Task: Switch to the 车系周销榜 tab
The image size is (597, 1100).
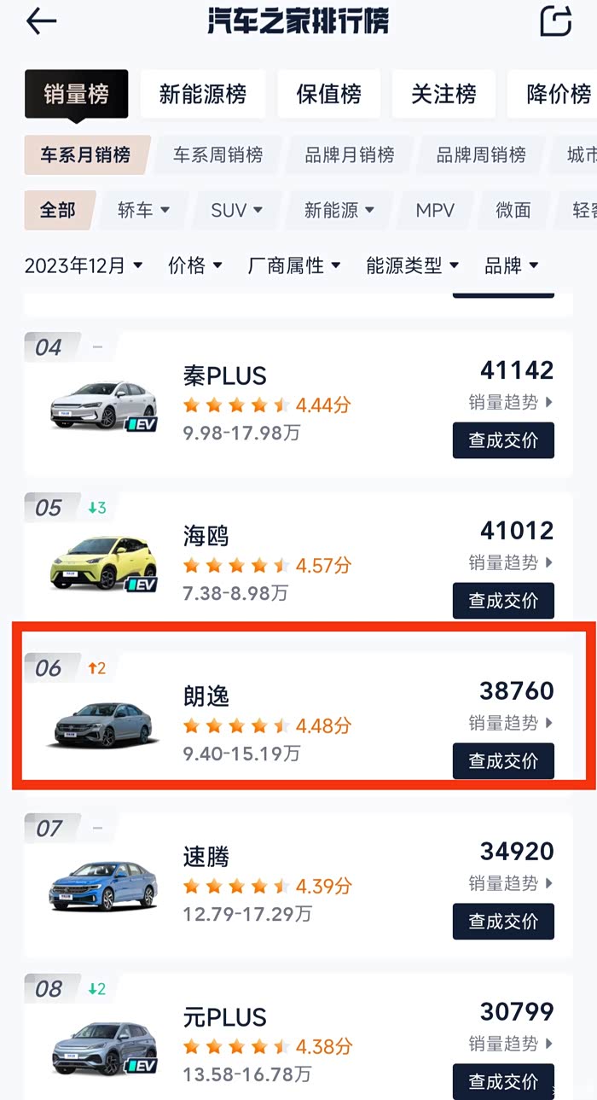Action: click(x=217, y=155)
